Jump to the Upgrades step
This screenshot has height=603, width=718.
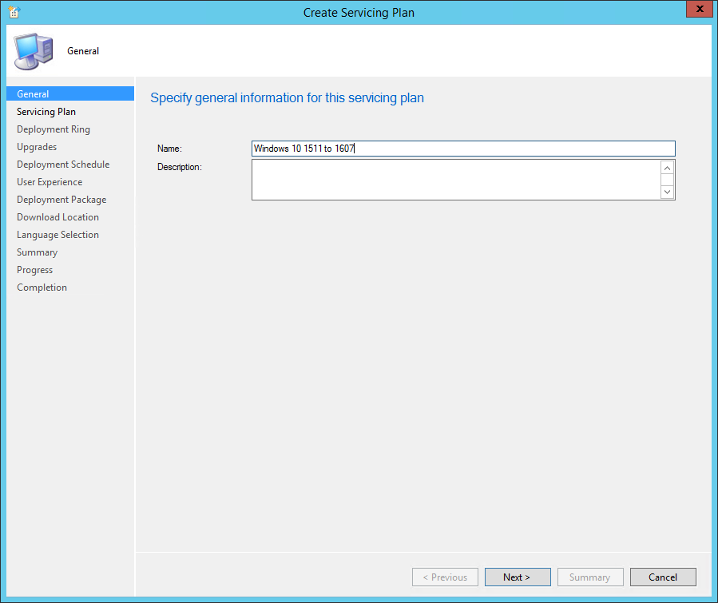37,147
